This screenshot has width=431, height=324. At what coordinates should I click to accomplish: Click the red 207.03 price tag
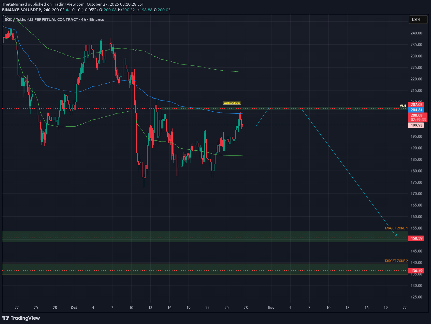[416, 105]
